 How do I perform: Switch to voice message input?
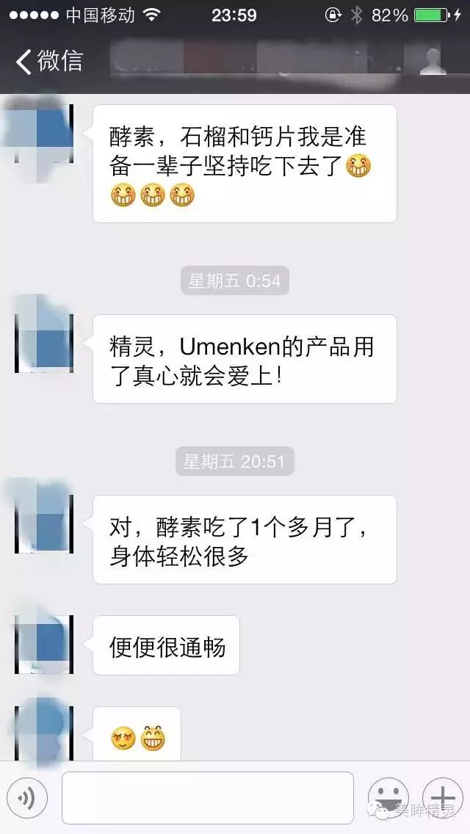click(x=28, y=797)
